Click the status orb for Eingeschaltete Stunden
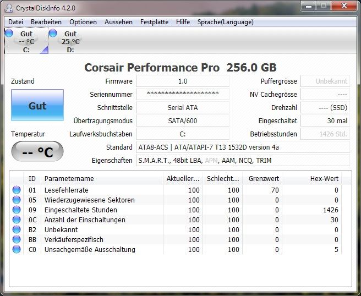The width and height of the screenshot is (361, 296). click(17, 210)
